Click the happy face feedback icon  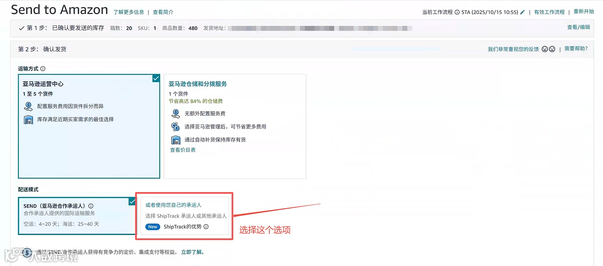pyautogui.click(x=545, y=49)
